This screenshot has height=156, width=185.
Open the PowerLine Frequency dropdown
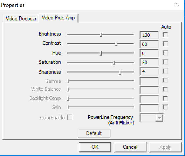[151, 118]
